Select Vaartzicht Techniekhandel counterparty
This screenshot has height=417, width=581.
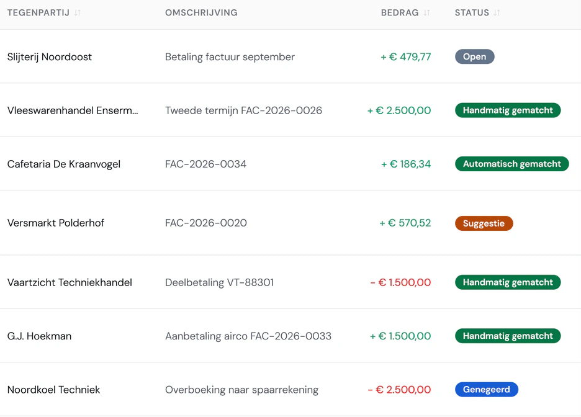coord(70,282)
